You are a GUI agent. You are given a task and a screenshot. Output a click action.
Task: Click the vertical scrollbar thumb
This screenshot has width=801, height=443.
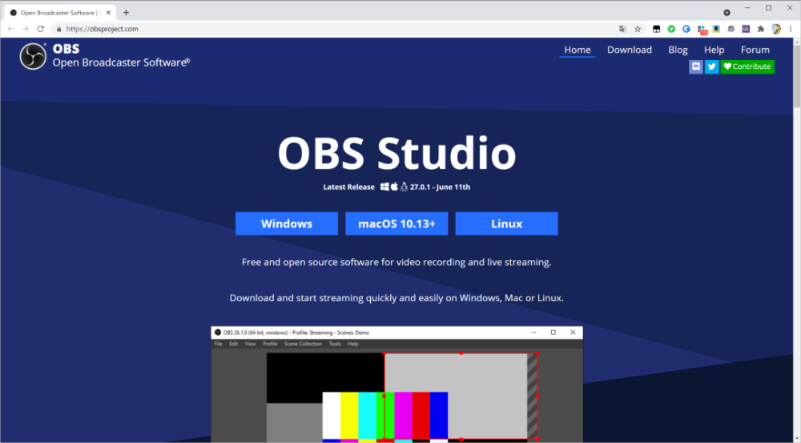pos(796,77)
